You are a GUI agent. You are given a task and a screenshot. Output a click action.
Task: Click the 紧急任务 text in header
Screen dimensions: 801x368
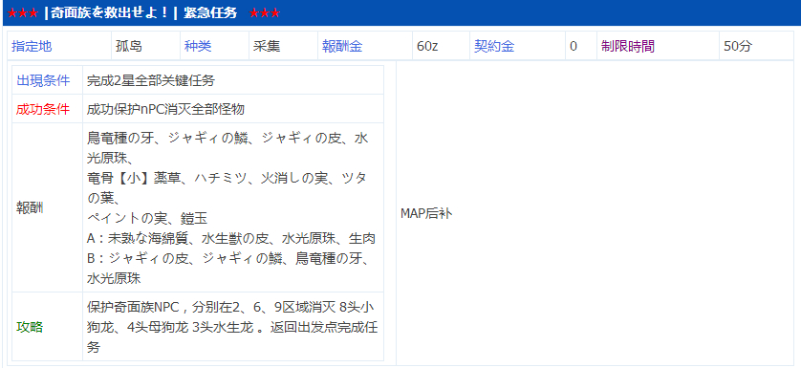tap(210, 13)
